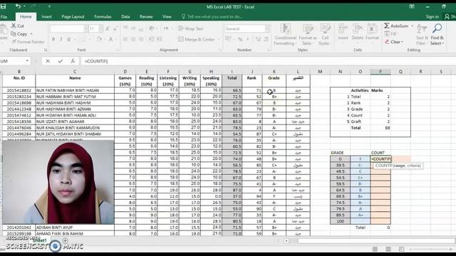This screenshot has width=456, height=256.
Task: Open the File tab
Action: [x=4, y=17]
